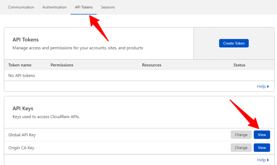Screen dimensions: 277x165
Task: Open Help link under API Keys section
Action: pos(263,160)
